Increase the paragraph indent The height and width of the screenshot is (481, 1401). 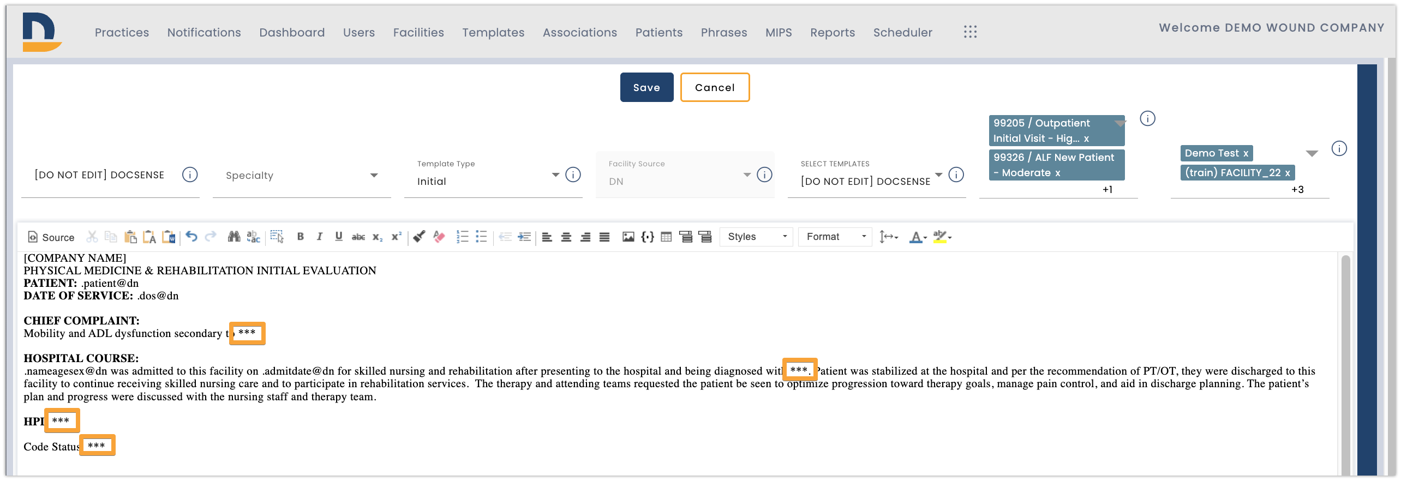(x=524, y=237)
